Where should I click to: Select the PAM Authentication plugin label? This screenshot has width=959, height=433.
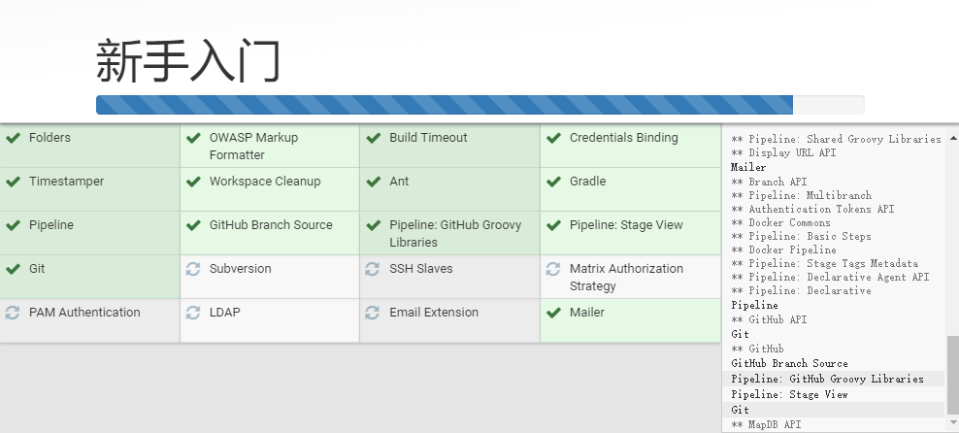(x=84, y=312)
